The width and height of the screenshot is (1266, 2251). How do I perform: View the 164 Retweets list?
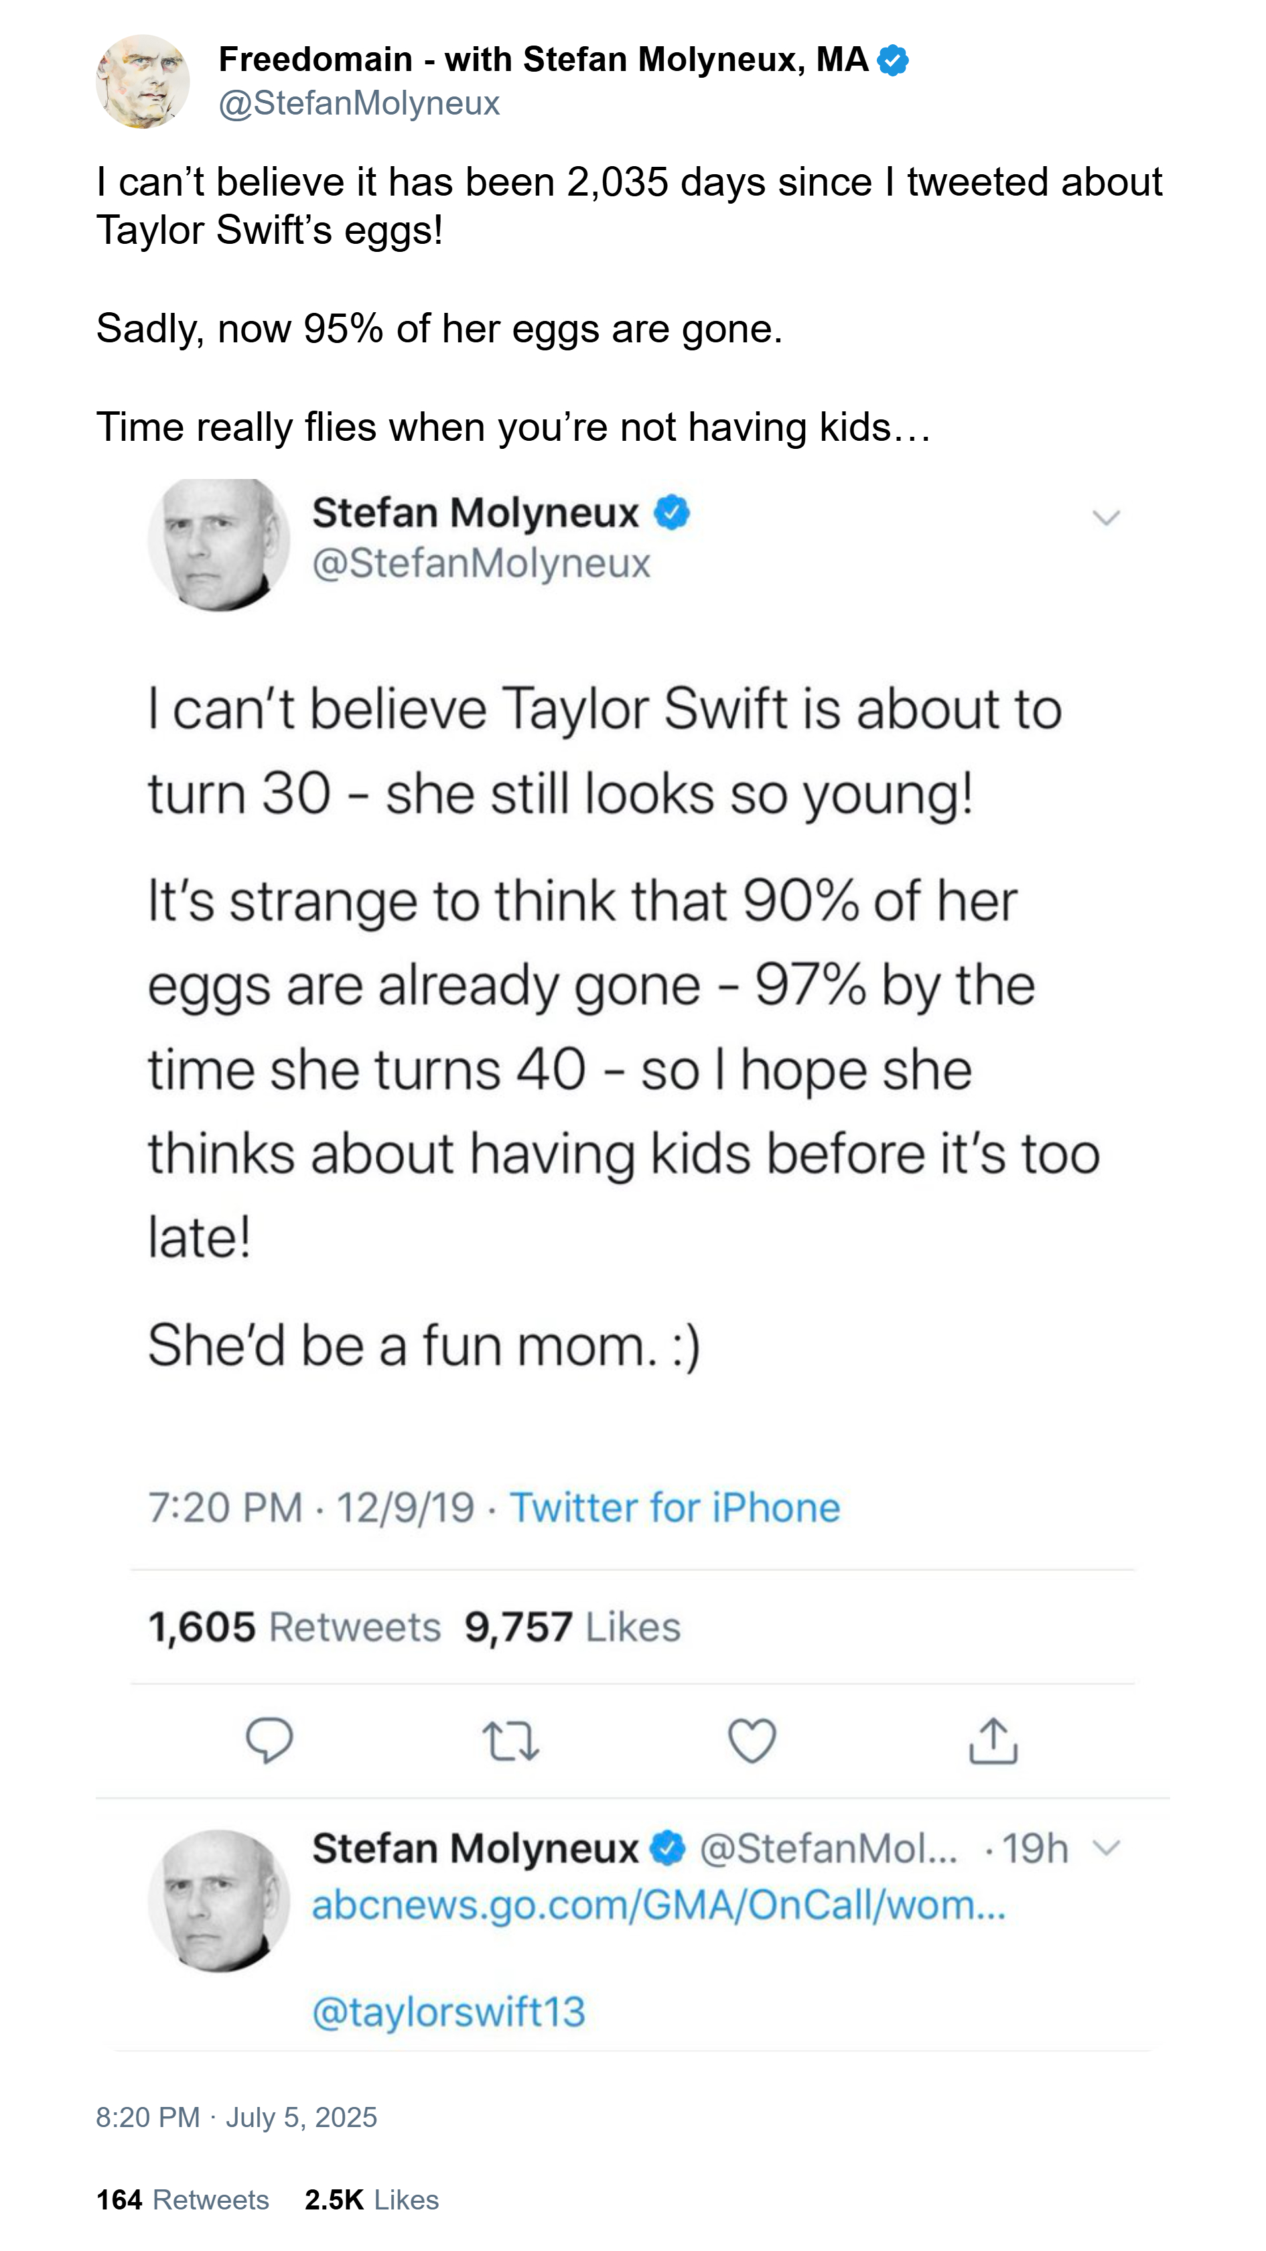pyautogui.click(x=183, y=2199)
